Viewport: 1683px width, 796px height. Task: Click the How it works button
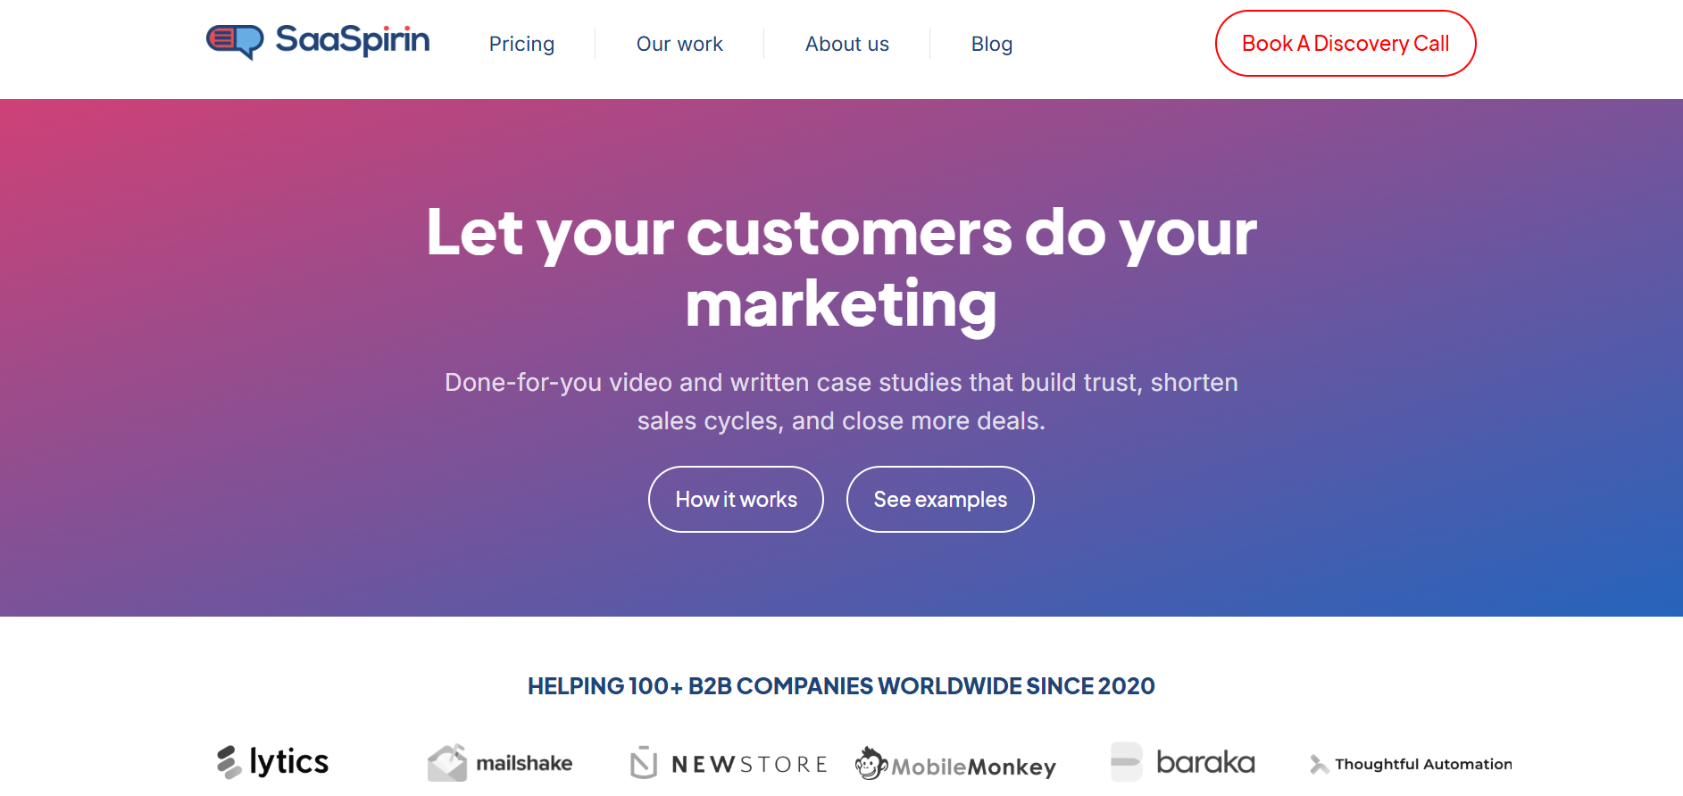[735, 499]
